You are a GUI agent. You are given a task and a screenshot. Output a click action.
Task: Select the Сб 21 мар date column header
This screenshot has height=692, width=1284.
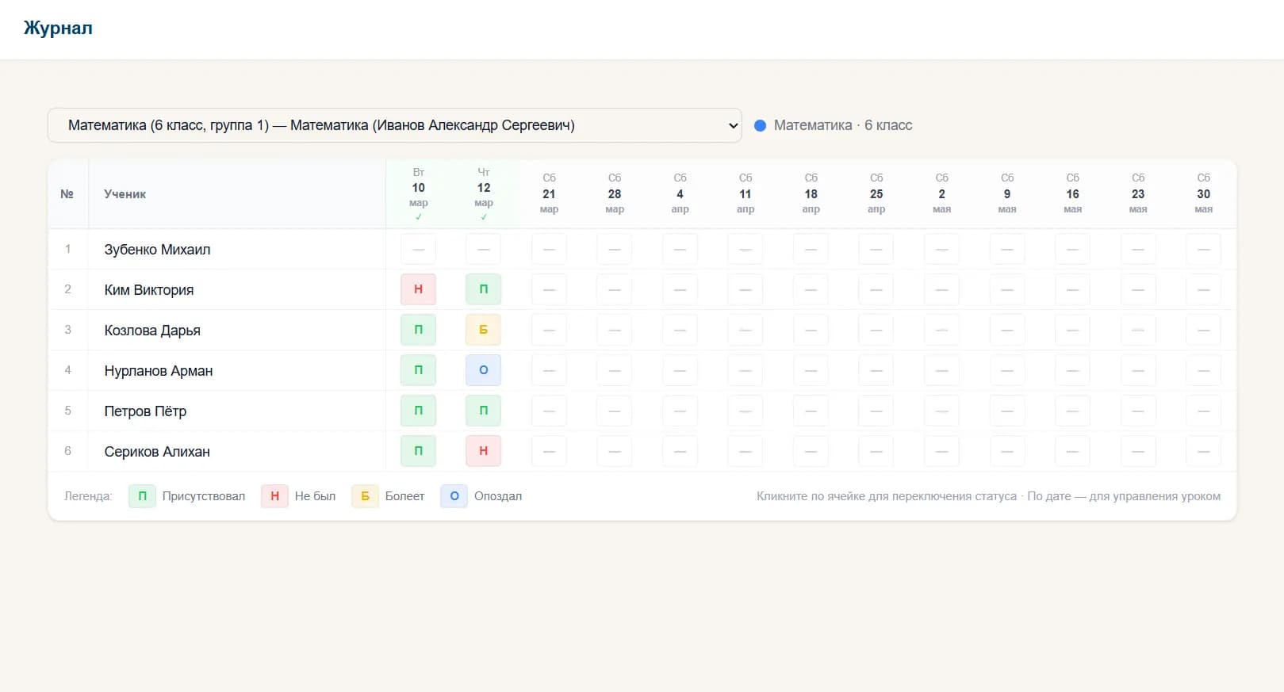[549, 193]
